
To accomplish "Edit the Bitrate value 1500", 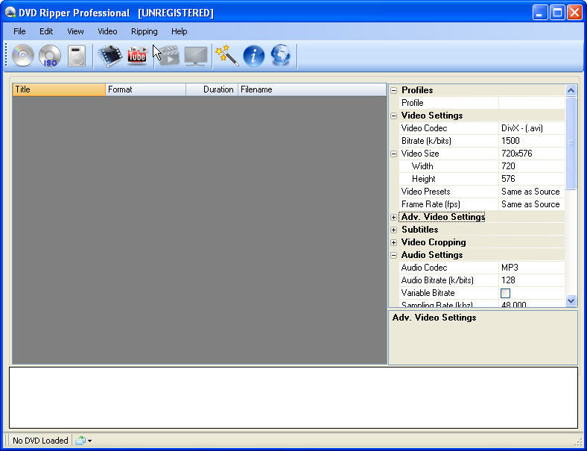I will coord(532,141).
